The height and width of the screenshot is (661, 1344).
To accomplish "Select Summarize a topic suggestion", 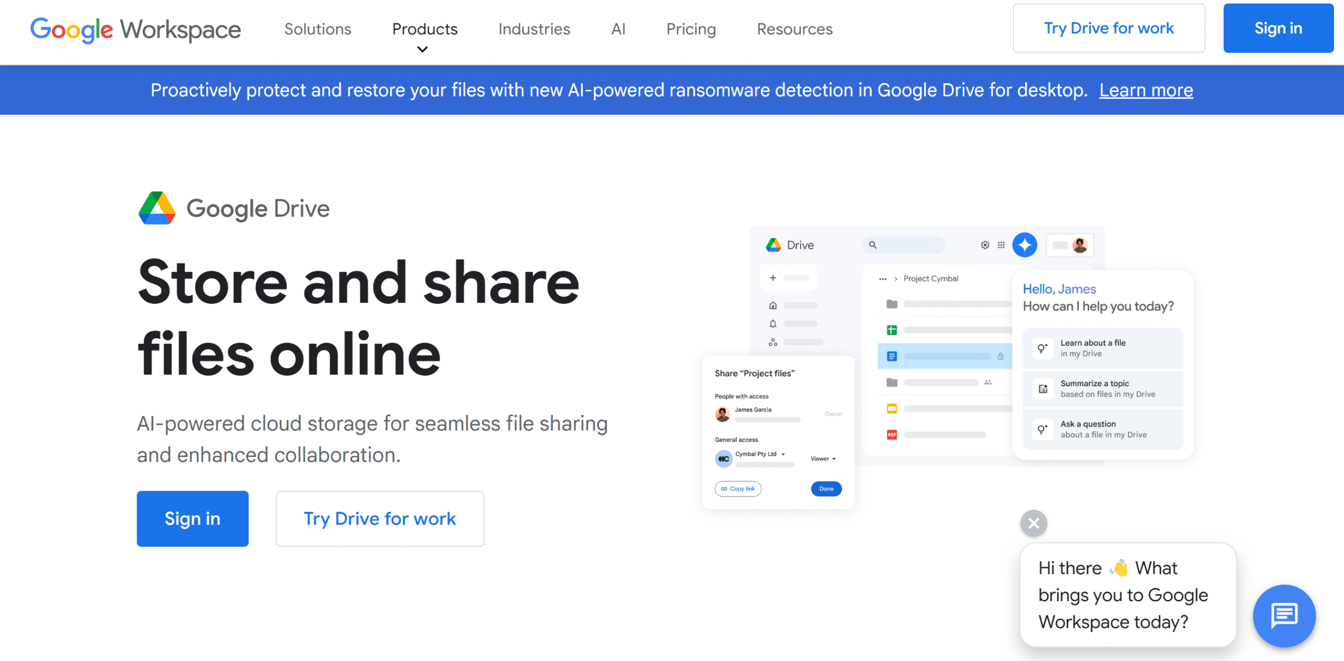I will coord(1102,389).
